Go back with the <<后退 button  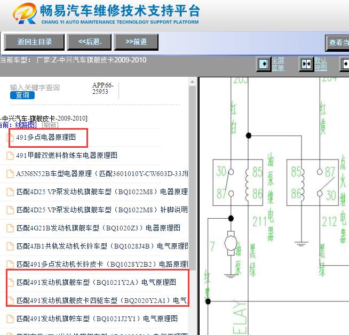[89, 42]
